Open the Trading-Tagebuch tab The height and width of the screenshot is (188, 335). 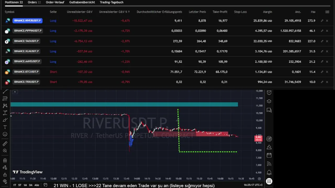(x=111, y=2)
